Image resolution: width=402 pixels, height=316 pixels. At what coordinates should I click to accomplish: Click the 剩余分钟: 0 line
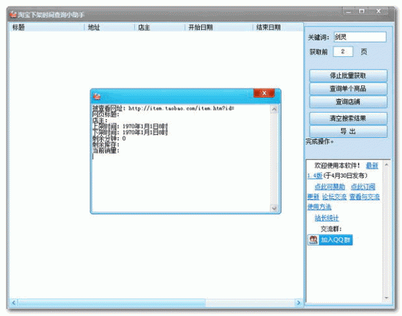click(109, 139)
